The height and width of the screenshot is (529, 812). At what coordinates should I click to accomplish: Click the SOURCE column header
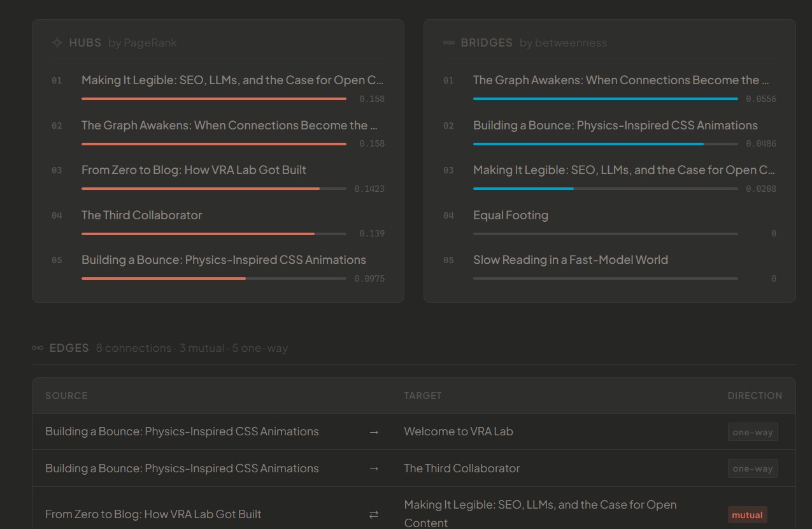tap(66, 396)
